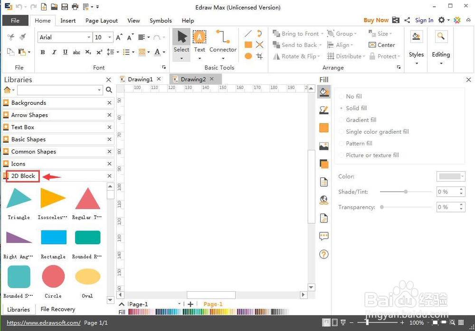The height and width of the screenshot is (331, 475).
Task: Increase font size with the grow icon
Action: coord(119,37)
